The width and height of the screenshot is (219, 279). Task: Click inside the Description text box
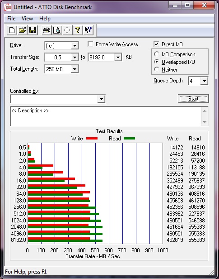106,116
